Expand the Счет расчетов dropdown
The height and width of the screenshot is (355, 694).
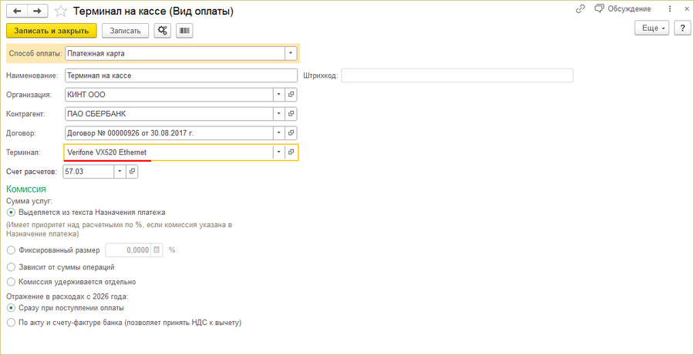click(120, 171)
